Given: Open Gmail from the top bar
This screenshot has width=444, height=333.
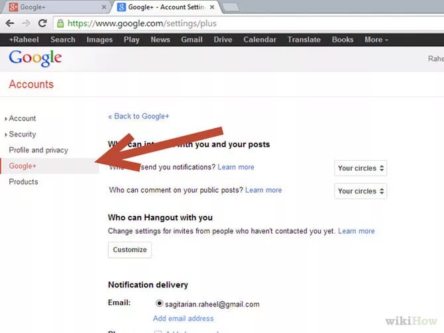Looking at the screenshot, I should [x=192, y=40].
